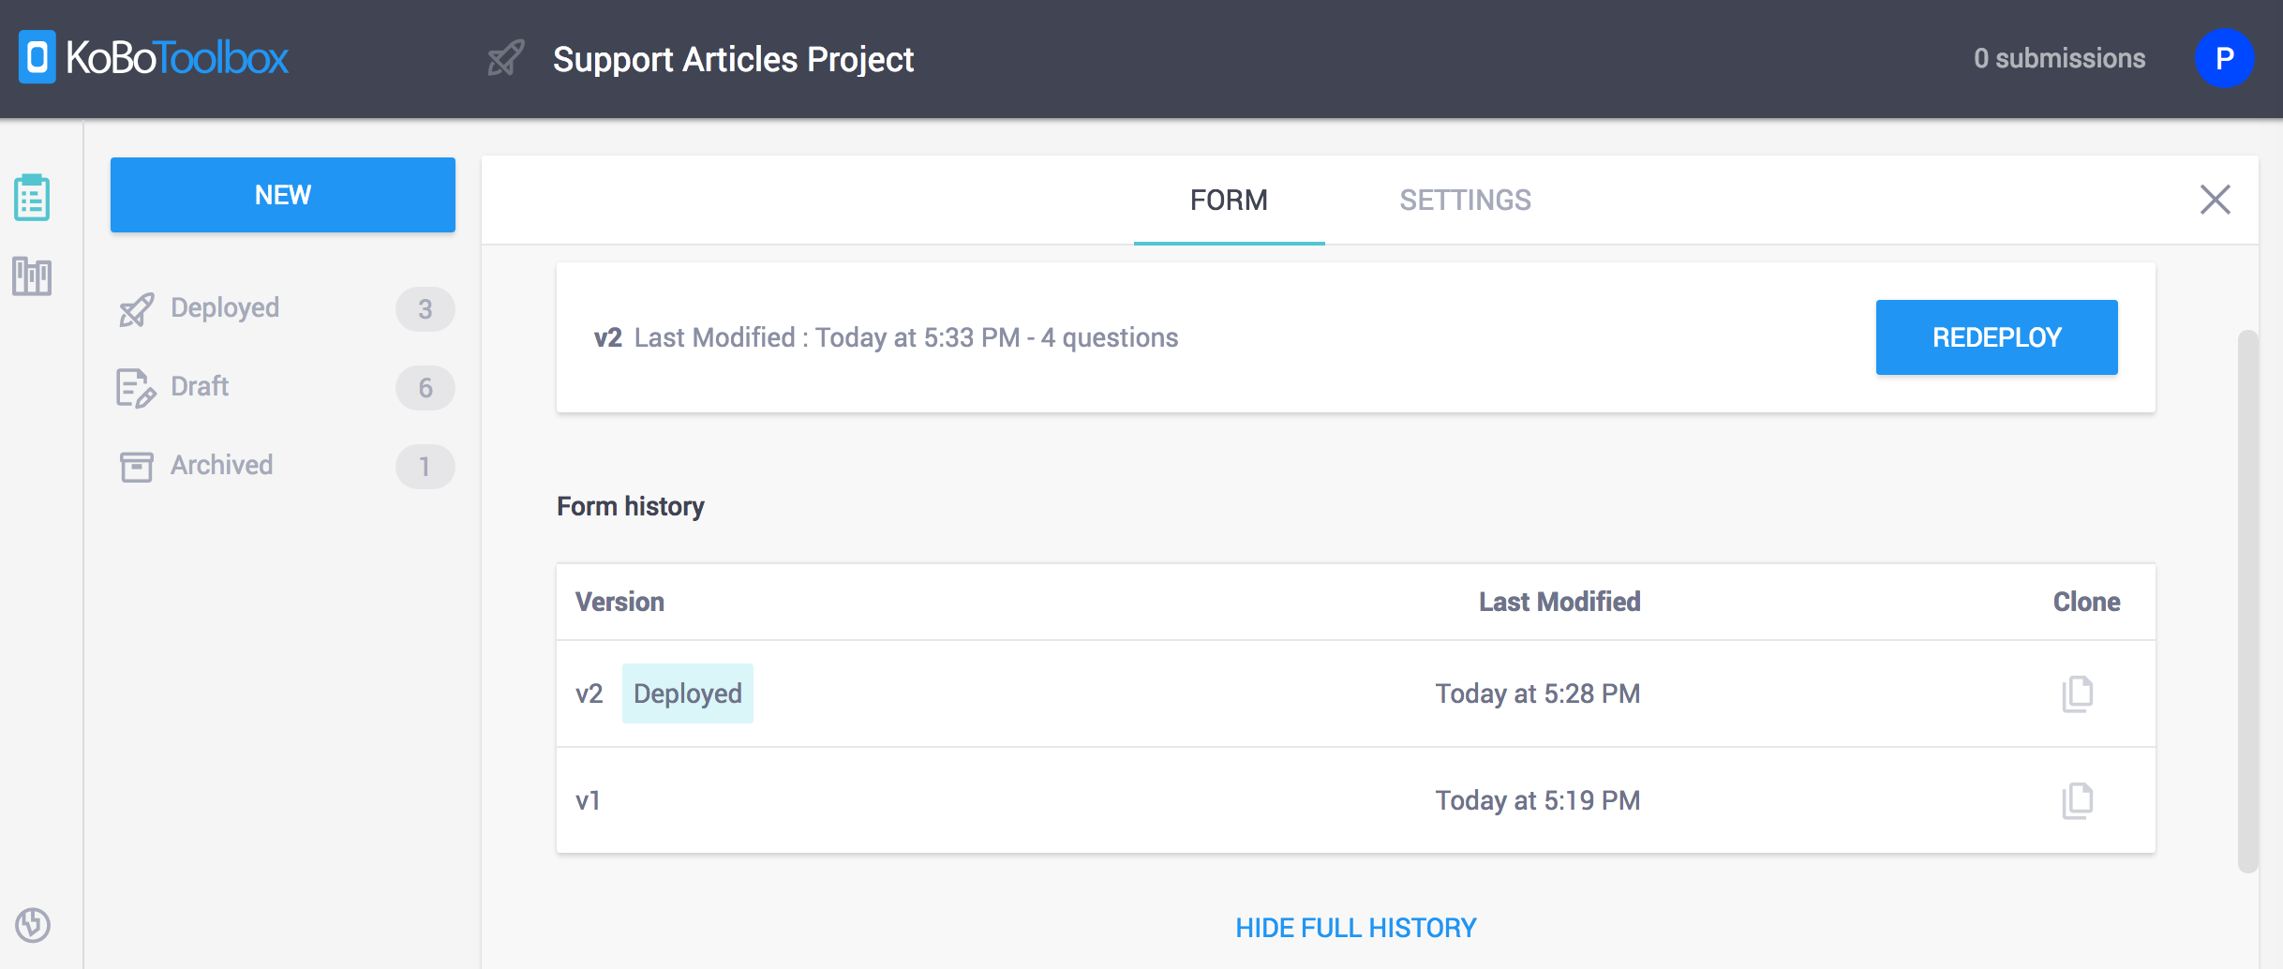Screen dimensions: 2283x969
Task: Clone version v1 of the form
Action: (2077, 800)
